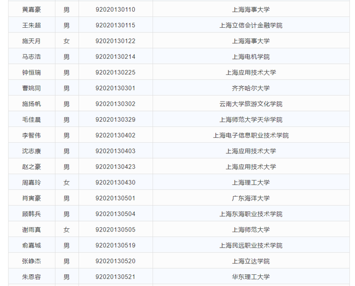
Task: Click school 上海东海职业技术学院
Action: coord(251,214)
